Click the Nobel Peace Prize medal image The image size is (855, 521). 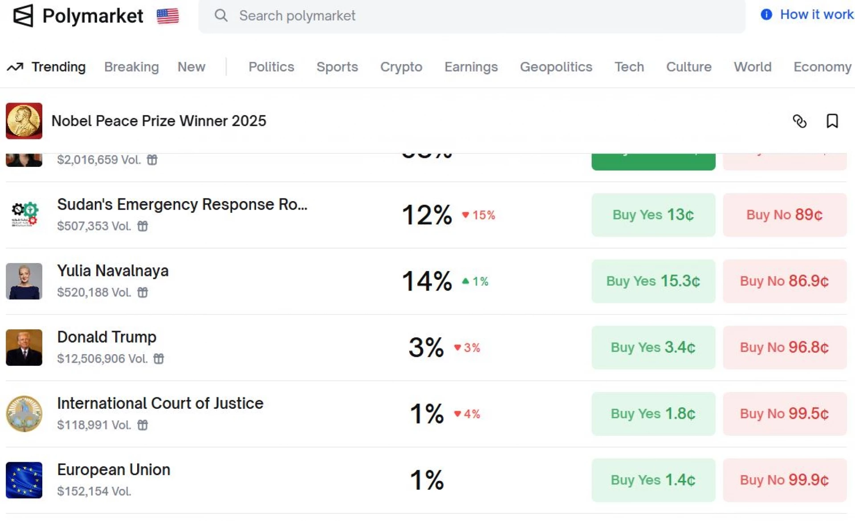coord(24,121)
